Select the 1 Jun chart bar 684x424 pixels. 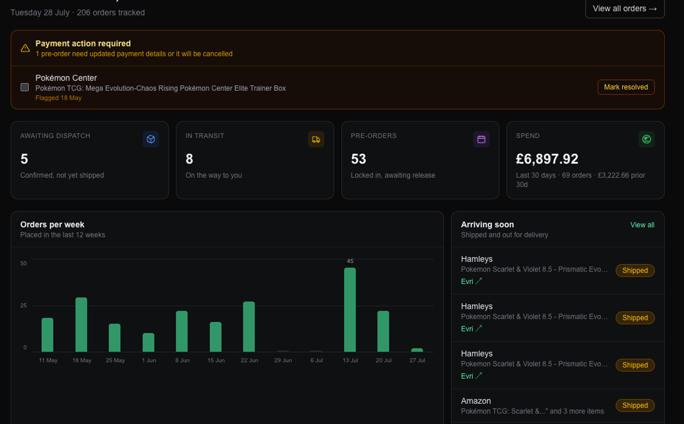[148, 342]
